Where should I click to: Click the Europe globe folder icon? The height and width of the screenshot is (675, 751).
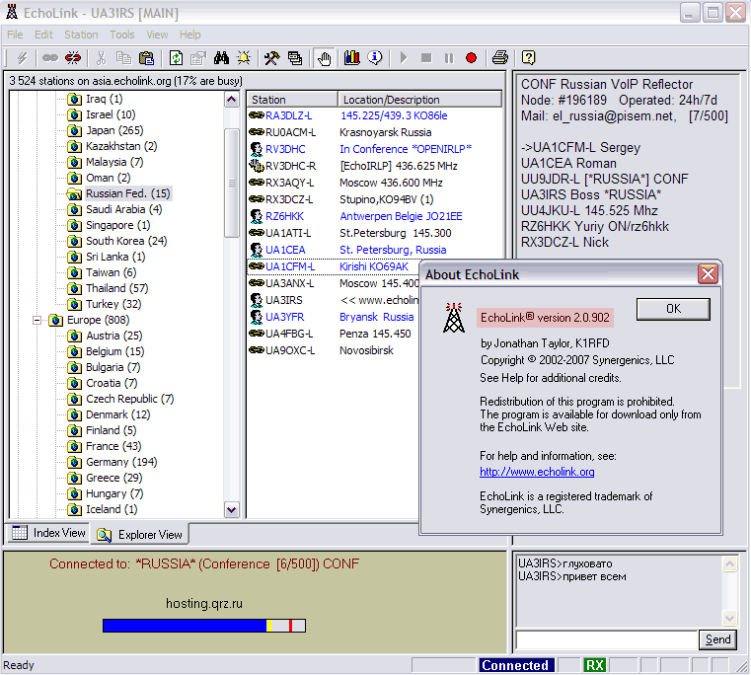(x=56, y=320)
